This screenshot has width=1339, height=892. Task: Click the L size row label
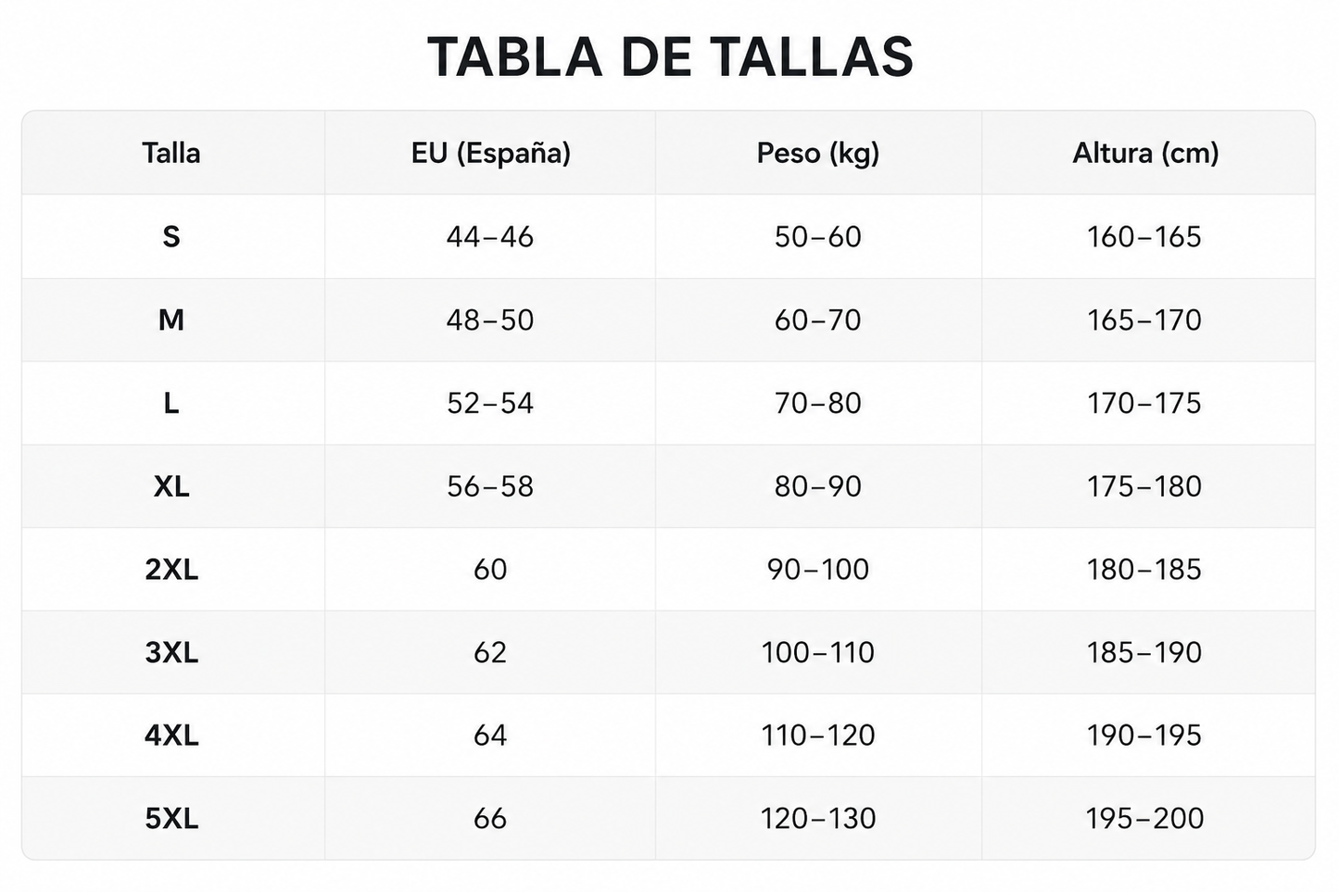point(171,403)
